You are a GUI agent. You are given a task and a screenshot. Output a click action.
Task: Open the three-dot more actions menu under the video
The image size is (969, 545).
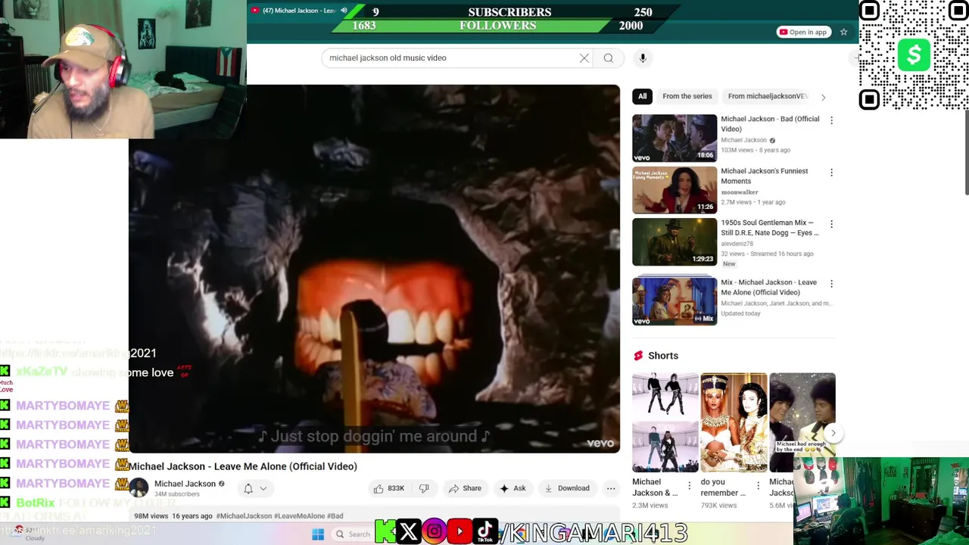pos(611,488)
